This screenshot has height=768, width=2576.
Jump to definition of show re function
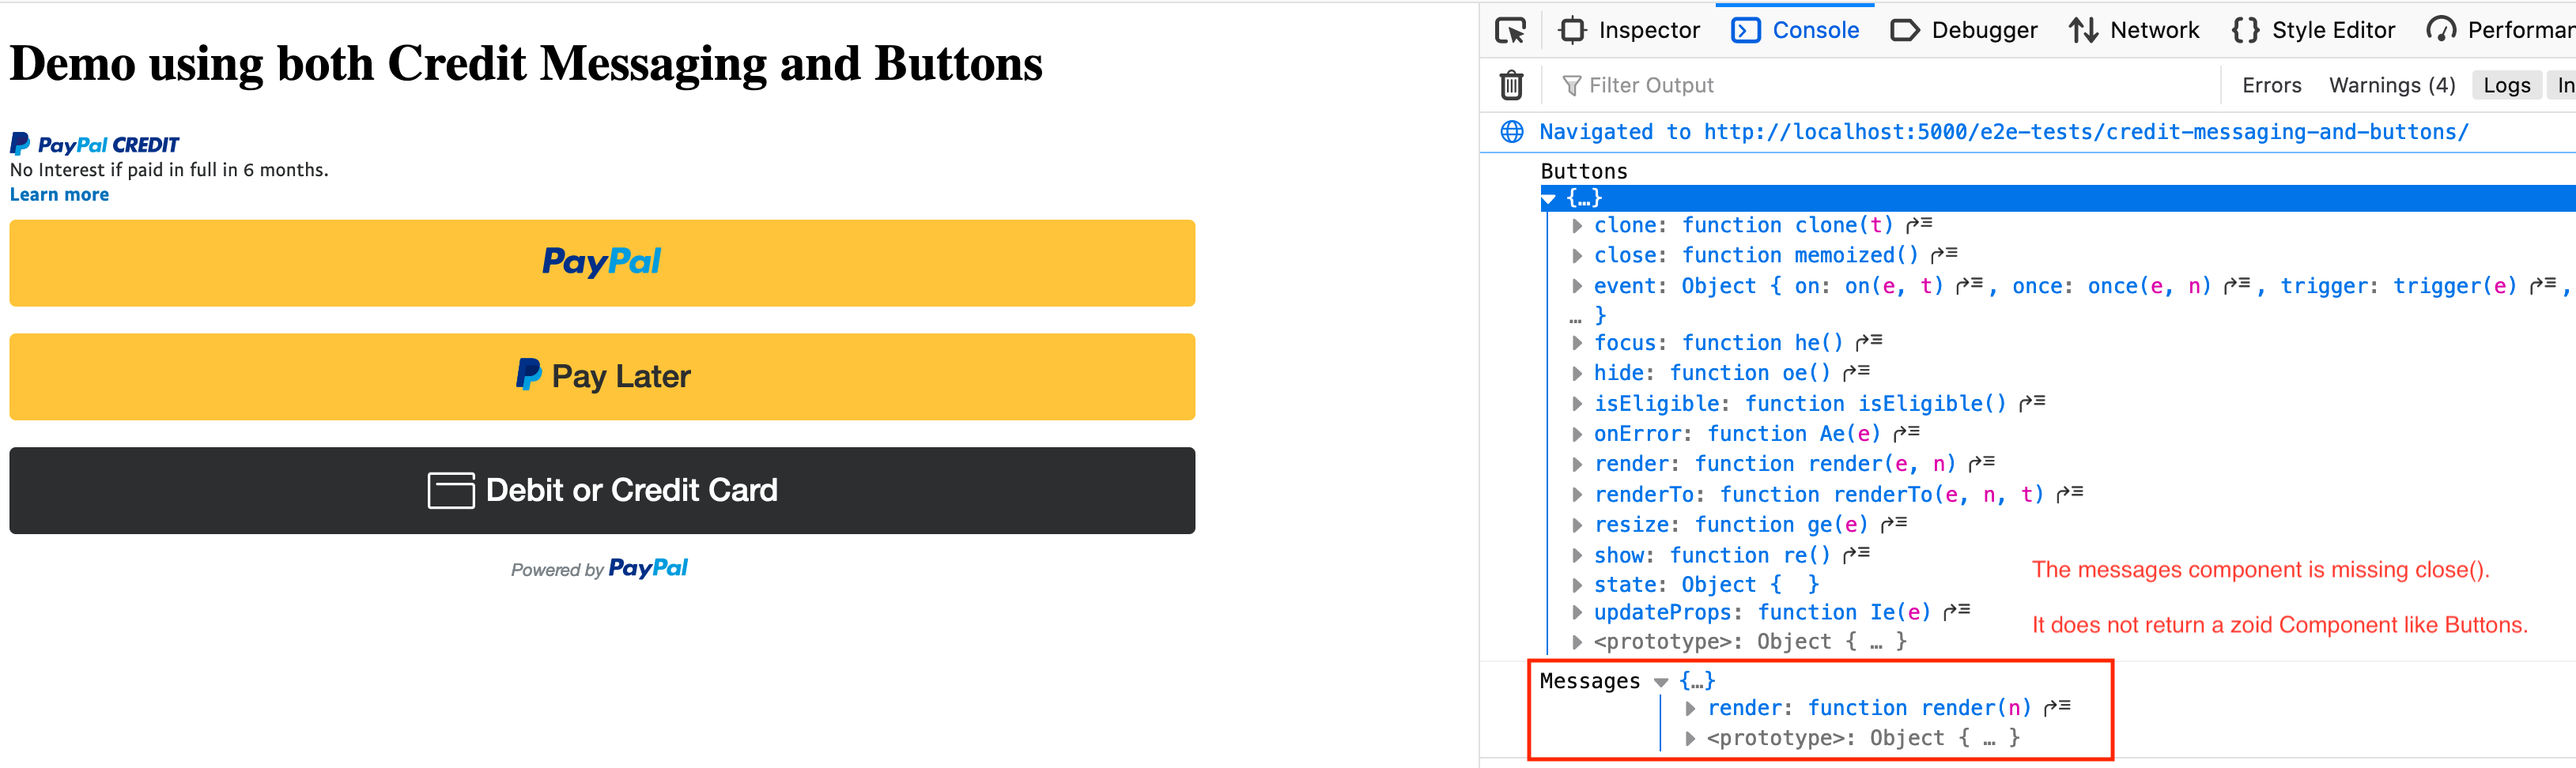coord(1856,555)
